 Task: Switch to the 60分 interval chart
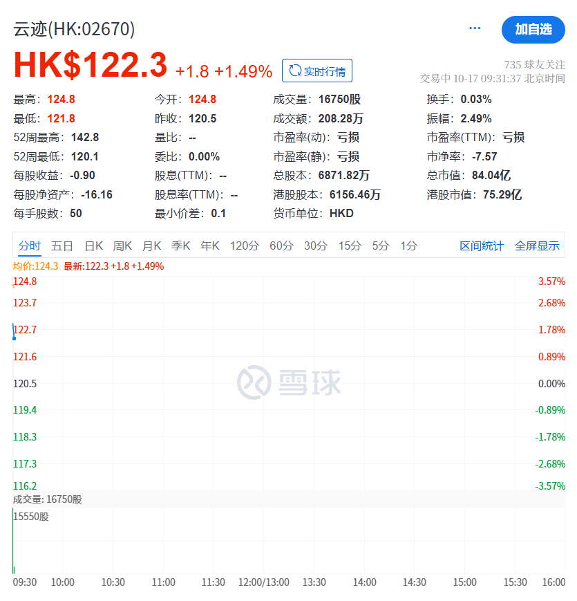tap(281, 246)
